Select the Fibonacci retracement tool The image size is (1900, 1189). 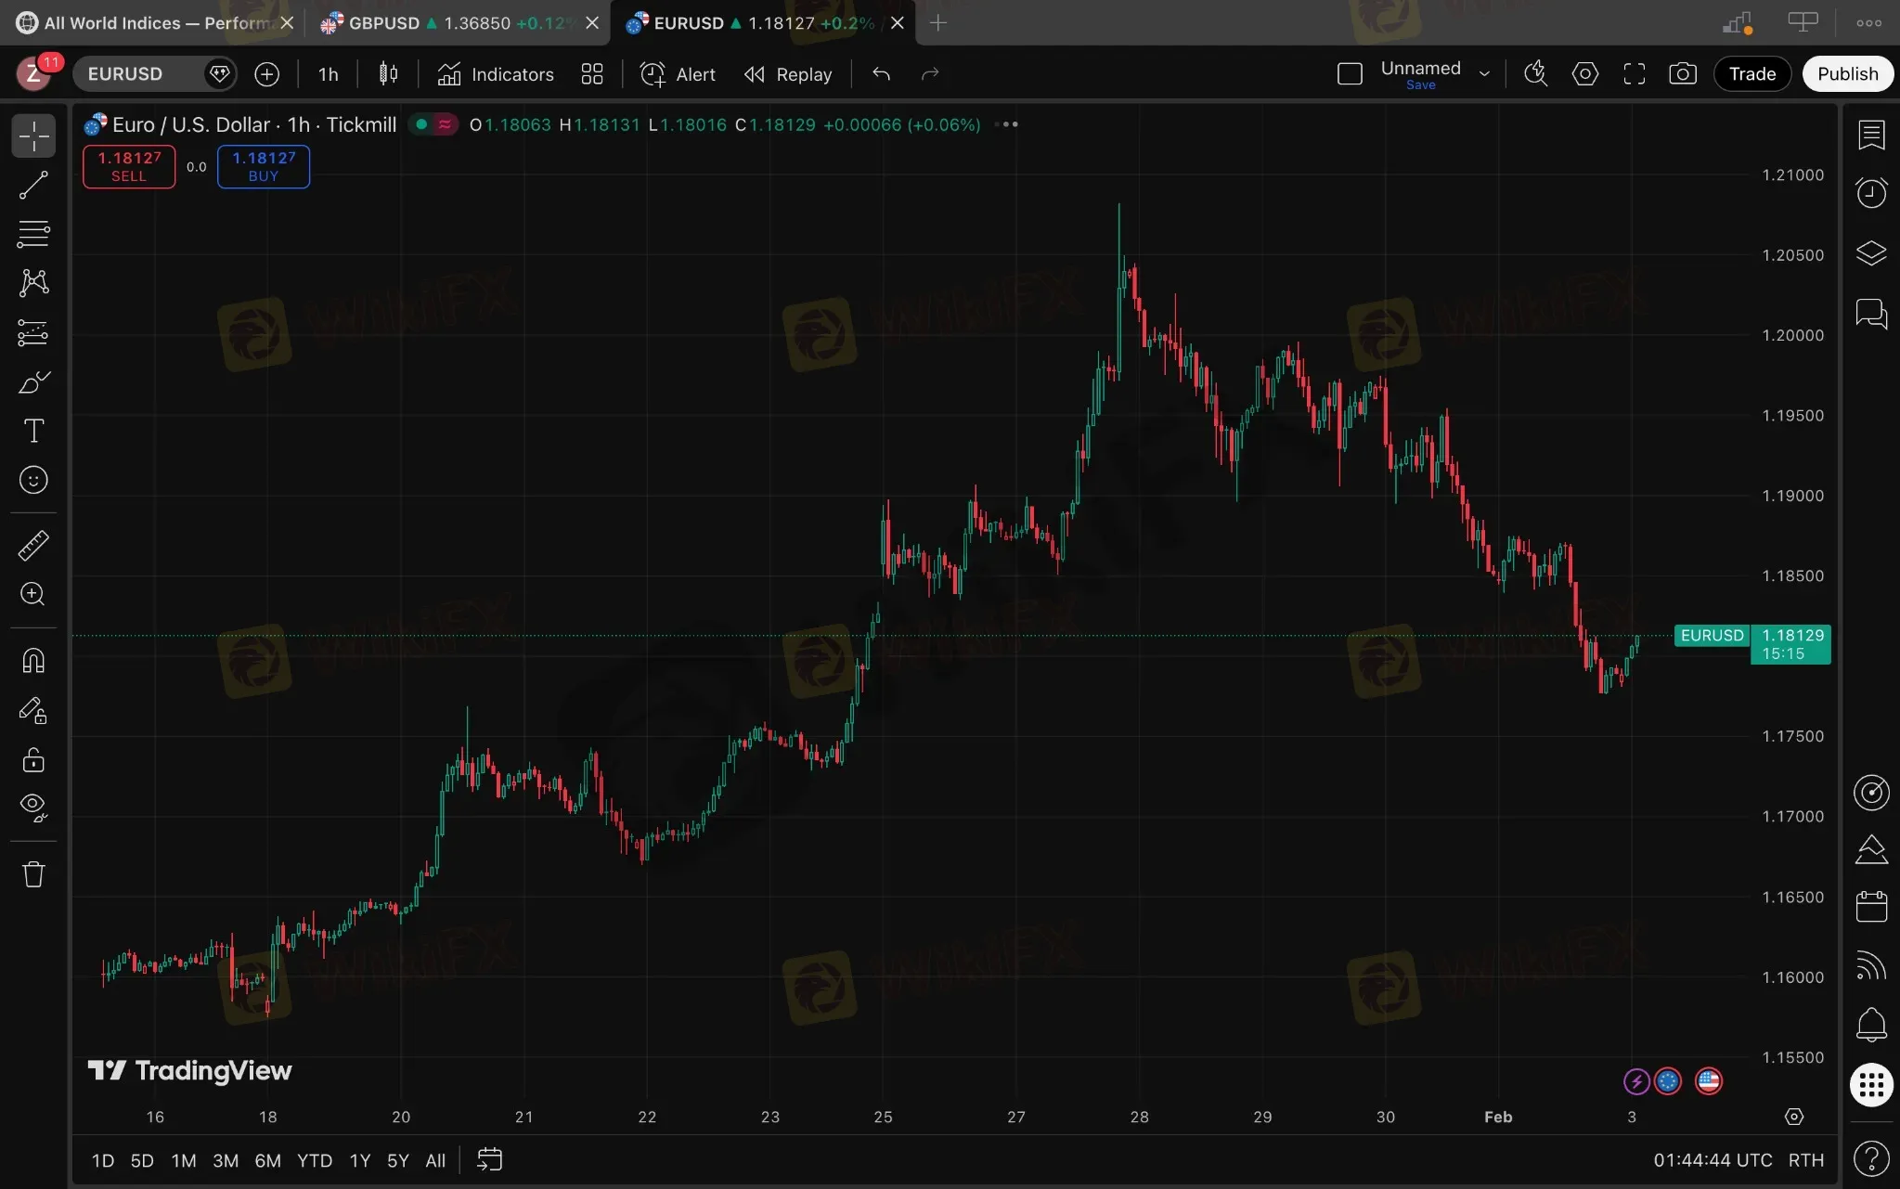33,234
